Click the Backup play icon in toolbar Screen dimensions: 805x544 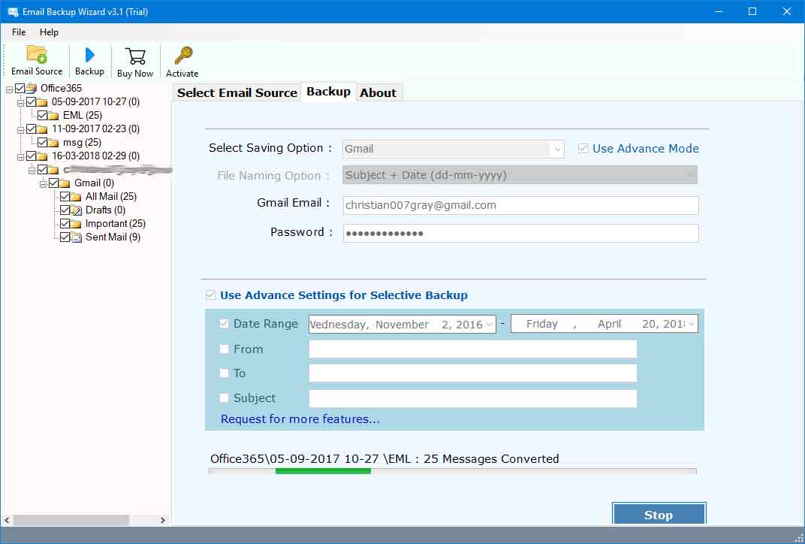point(89,55)
